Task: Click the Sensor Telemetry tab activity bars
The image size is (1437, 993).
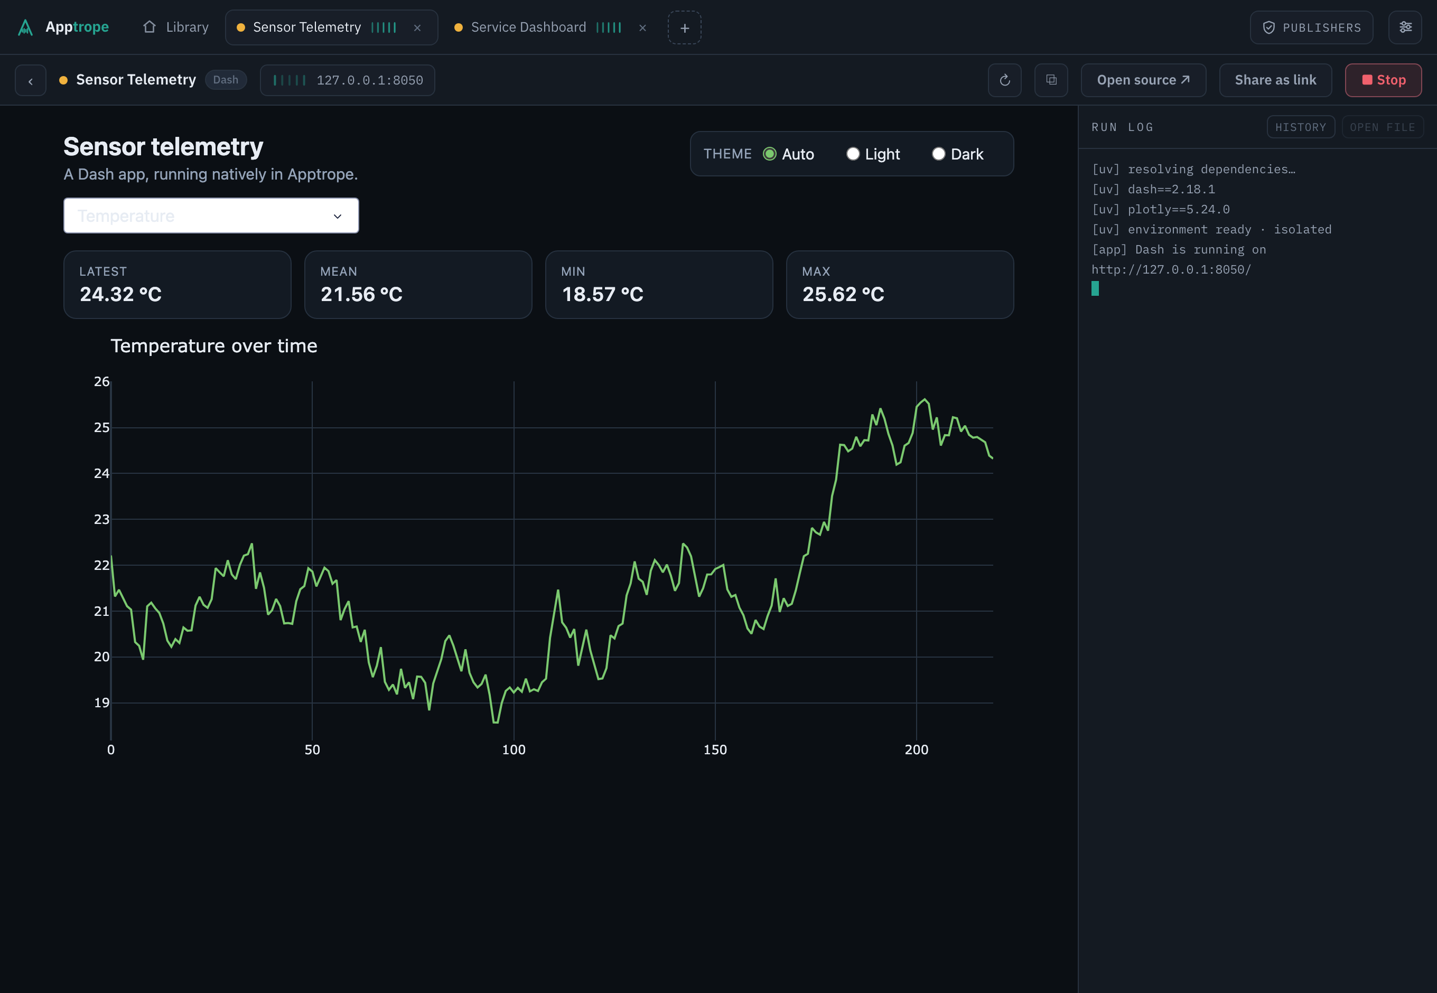Action: click(384, 27)
